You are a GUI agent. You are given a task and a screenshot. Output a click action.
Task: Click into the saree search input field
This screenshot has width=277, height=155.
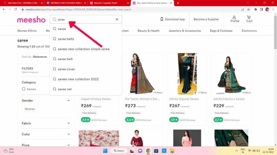tap(86, 19)
